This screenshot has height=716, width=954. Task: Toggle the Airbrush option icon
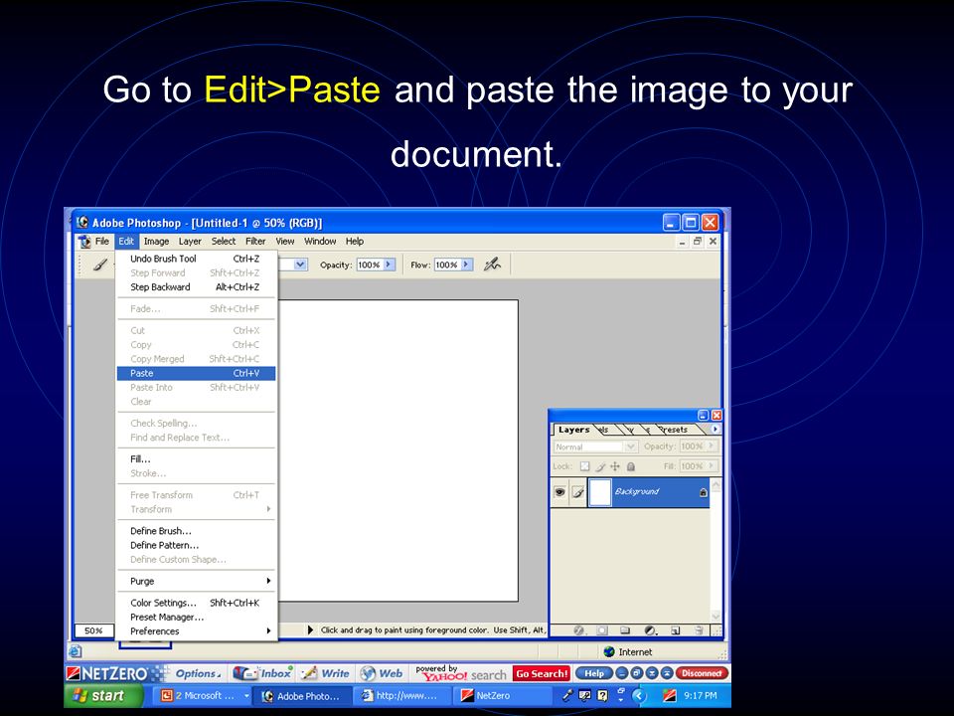pyautogui.click(x=492, y=265)
